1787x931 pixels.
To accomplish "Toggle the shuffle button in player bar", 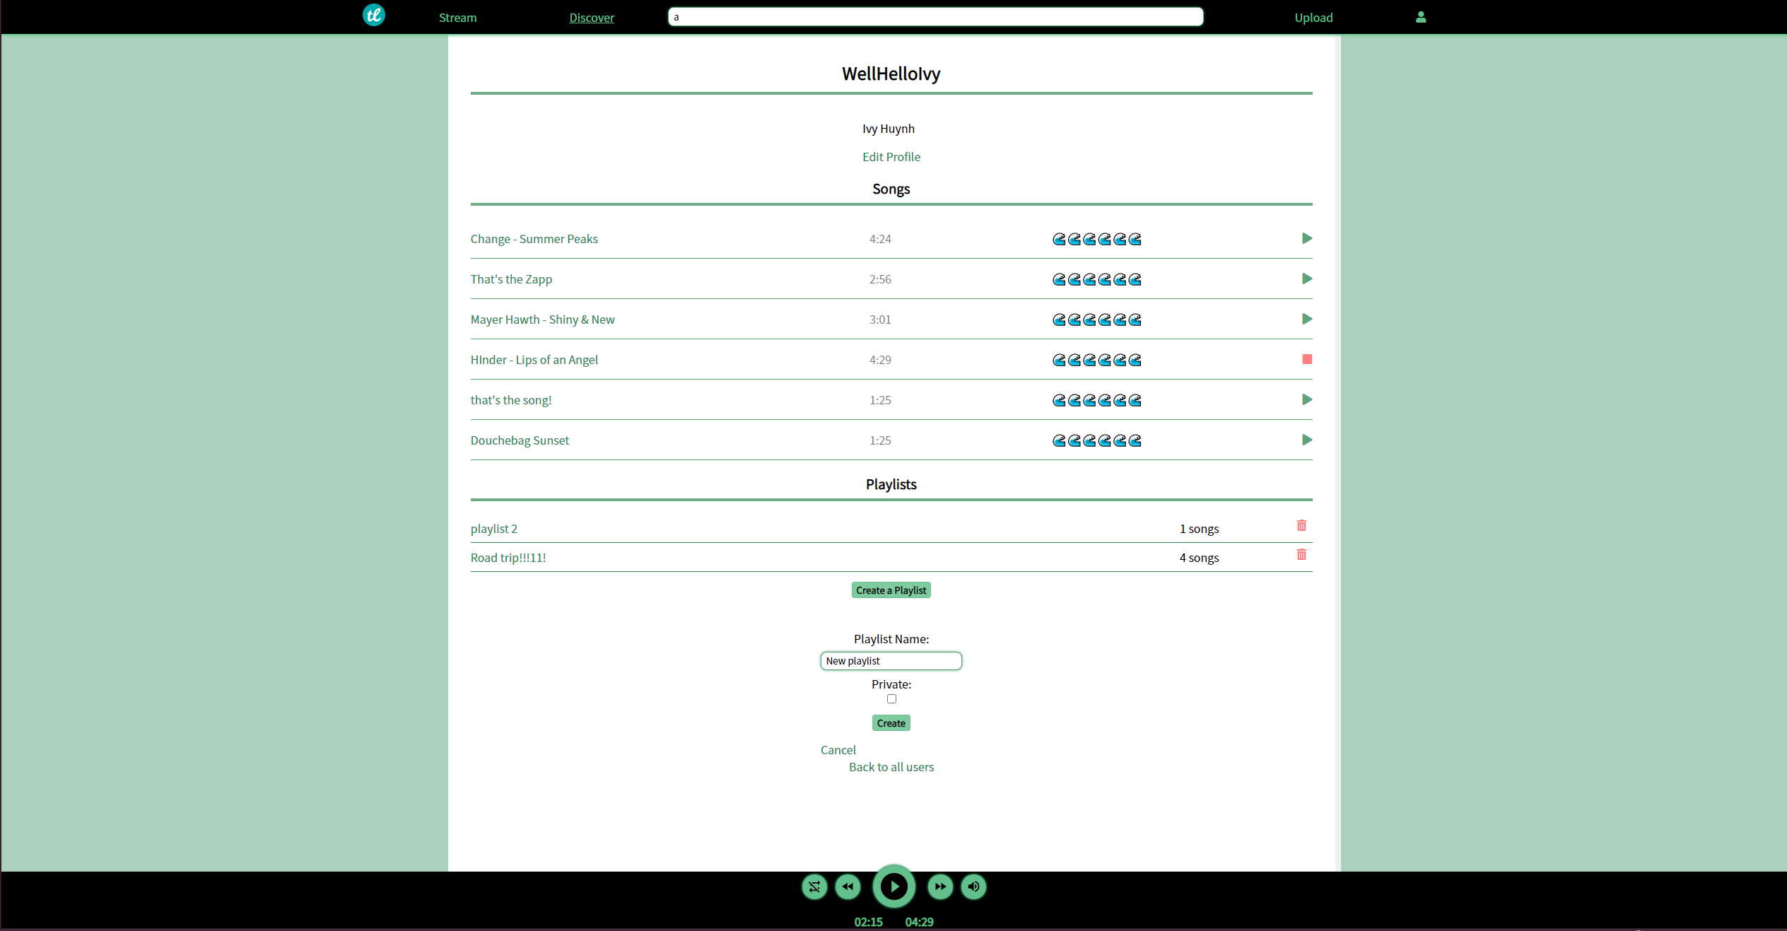I will (x=814, y=886).
